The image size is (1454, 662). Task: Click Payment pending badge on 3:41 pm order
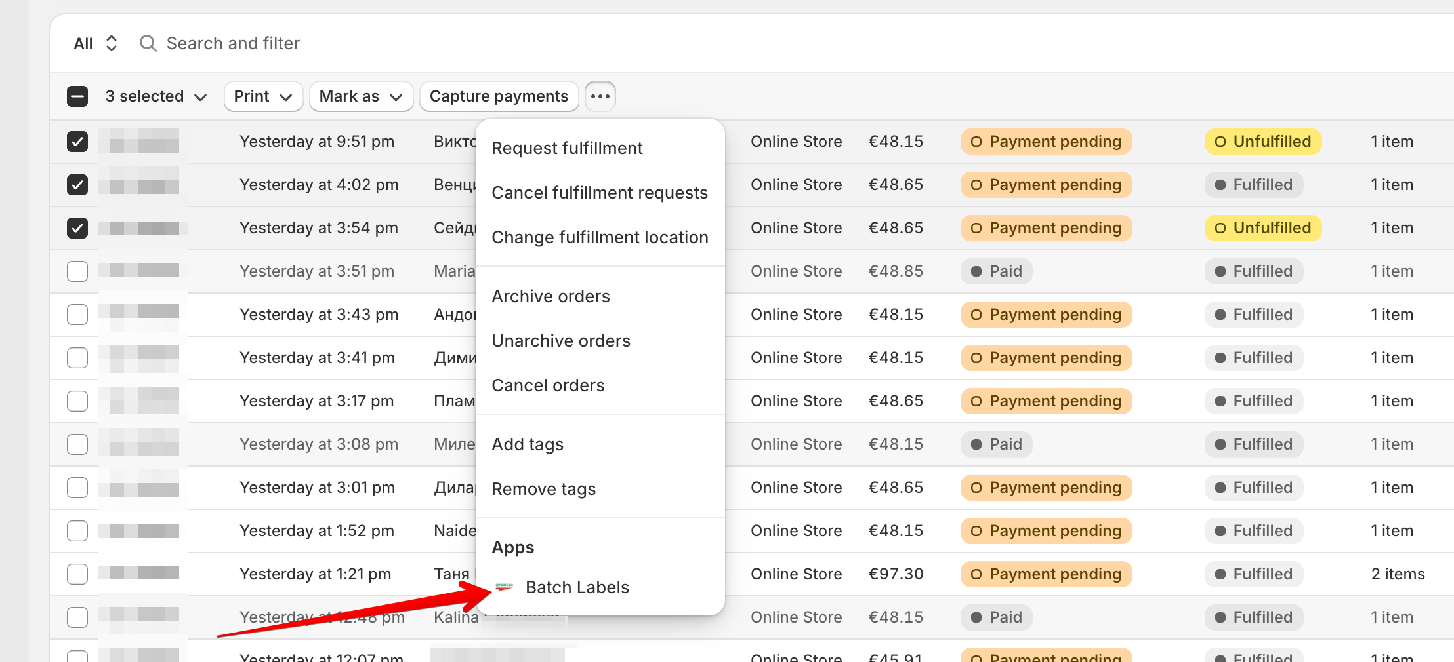[x=1047, y=358]
